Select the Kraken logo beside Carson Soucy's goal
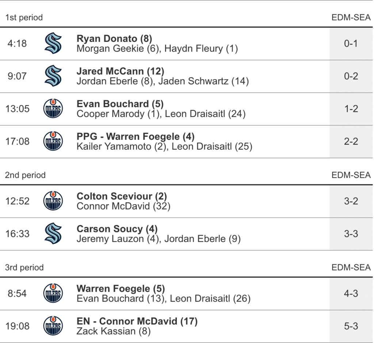This screenshot has height=343, width=374. coord(53,234)
